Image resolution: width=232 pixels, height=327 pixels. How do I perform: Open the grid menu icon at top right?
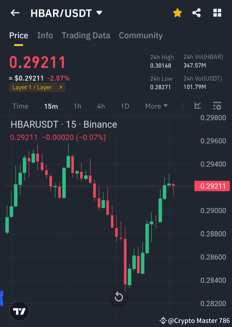tap(217, 13)
